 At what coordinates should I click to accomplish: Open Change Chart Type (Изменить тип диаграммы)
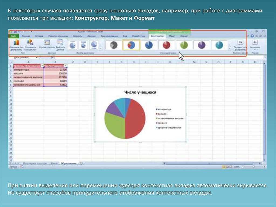tap(16, 45)
